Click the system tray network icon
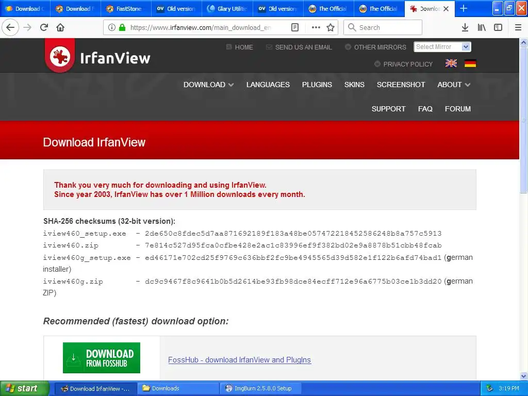 click(490, 388)
